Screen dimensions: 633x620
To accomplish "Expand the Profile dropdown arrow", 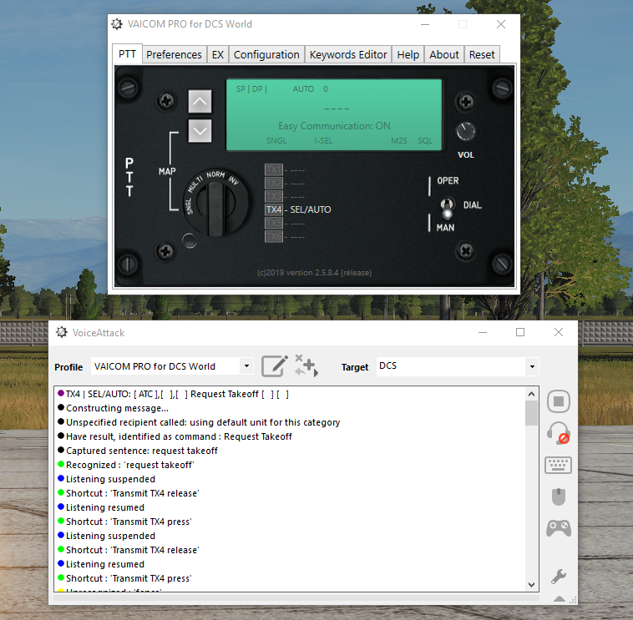I will pyautogui.click(x=246, y=366).
